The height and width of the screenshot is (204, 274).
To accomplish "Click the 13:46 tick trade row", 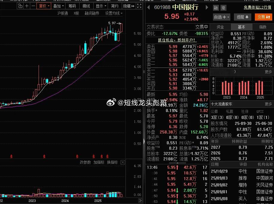I will coord(177,167).
